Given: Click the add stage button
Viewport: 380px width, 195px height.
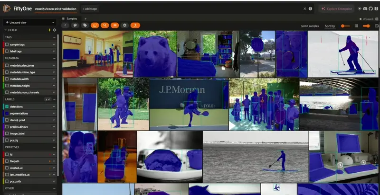Looking at the screenshot, I should [90, 9].
